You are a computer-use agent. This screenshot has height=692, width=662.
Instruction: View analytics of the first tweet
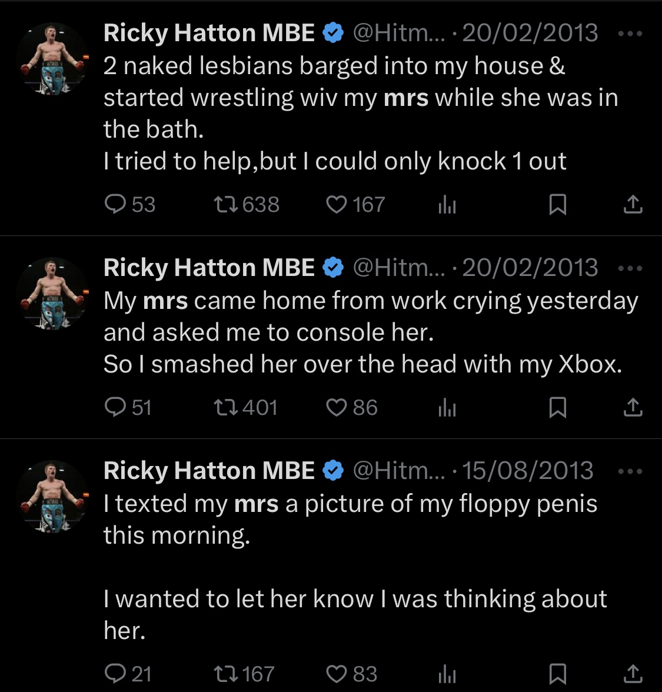click(x=447, y=205)
